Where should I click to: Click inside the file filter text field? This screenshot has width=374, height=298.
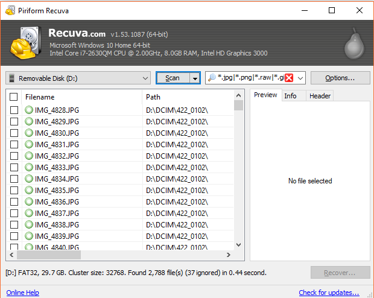[250, 78]
